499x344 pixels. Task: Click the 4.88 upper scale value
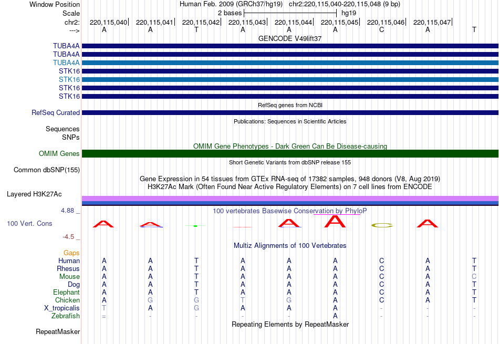67,211
